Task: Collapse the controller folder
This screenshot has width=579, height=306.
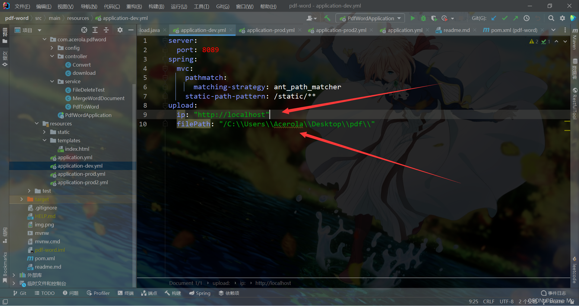Action: click(x=52, y=56)
